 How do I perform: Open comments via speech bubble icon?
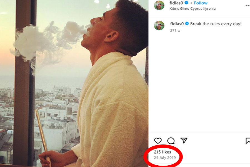(x=171, y=141)
